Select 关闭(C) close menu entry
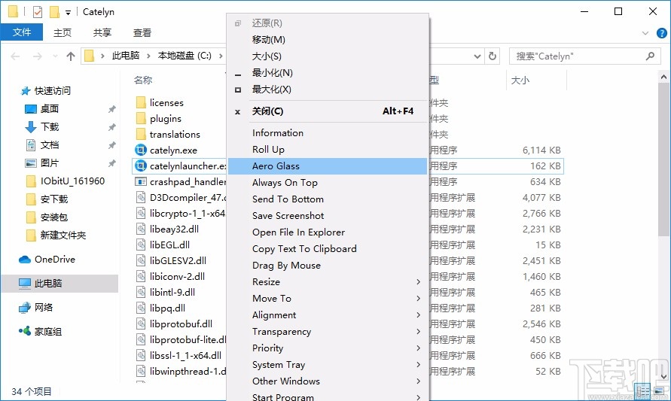Viewport: 671px width, 401px height. (328, 111)
